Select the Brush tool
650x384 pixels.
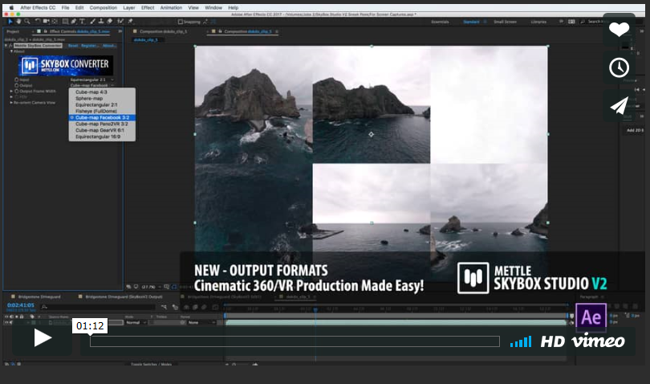click(x=93, y=21)
